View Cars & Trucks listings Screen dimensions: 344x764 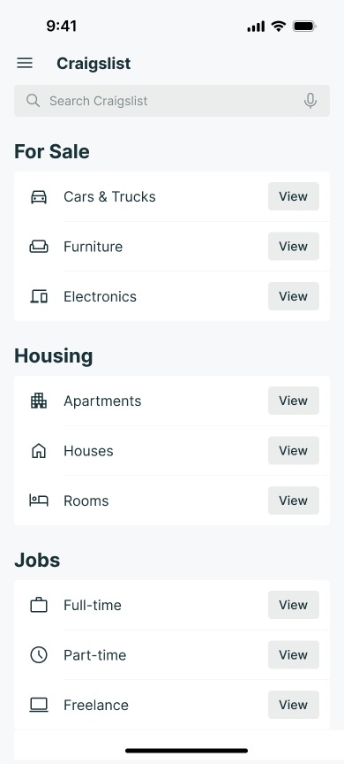coord(294,196)
